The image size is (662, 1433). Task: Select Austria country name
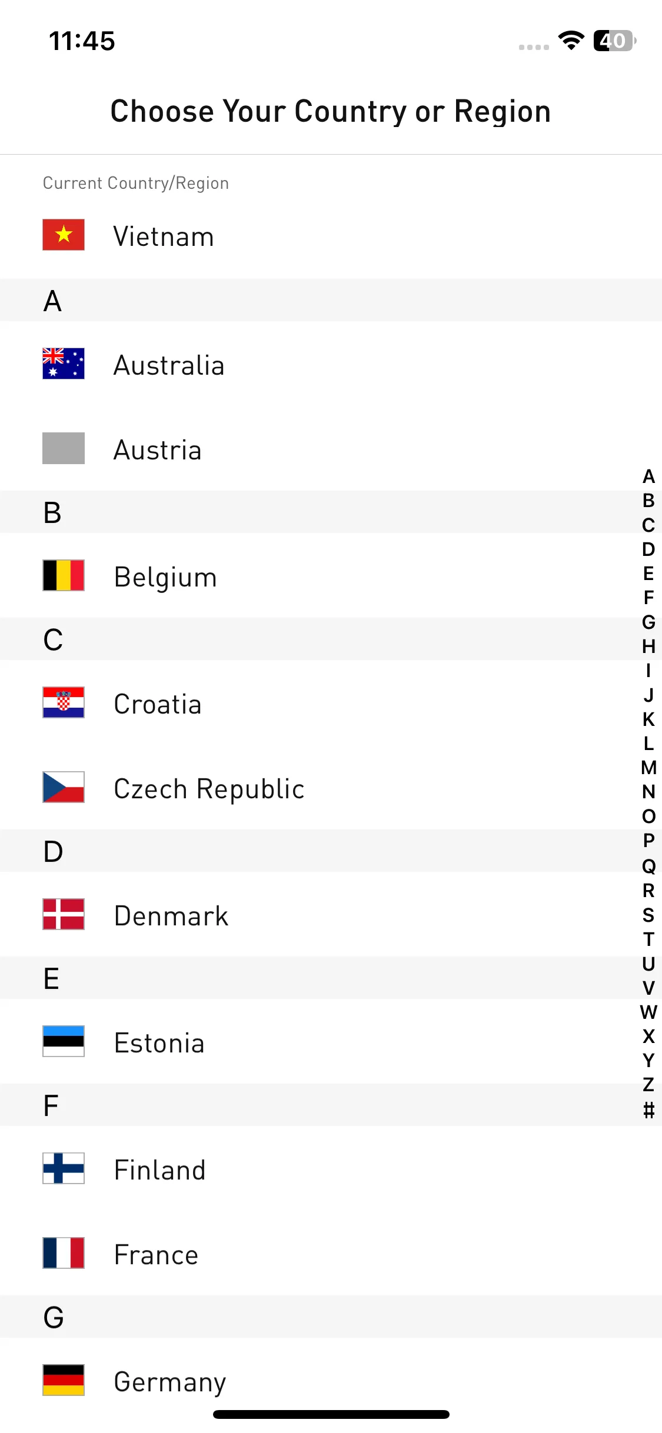pyautogui.click(x=157, y=450)
